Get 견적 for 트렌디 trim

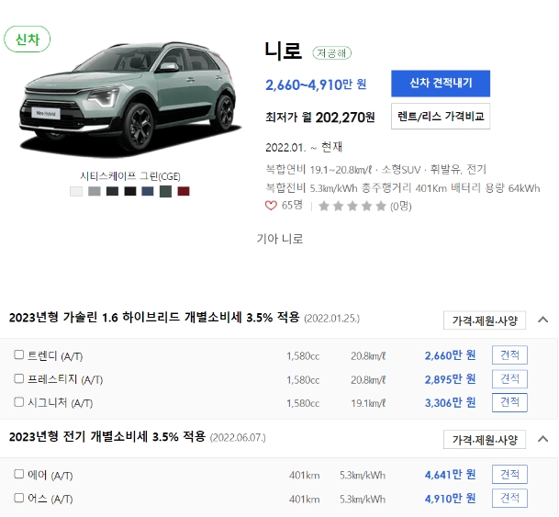(x=509, y=354)
